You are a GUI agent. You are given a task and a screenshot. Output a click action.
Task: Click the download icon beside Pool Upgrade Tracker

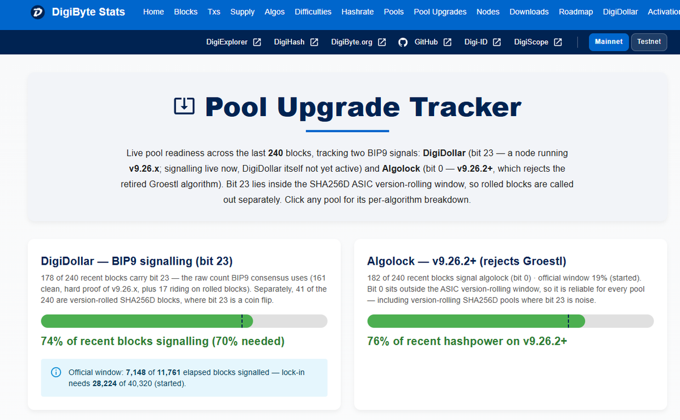[184, 106]
